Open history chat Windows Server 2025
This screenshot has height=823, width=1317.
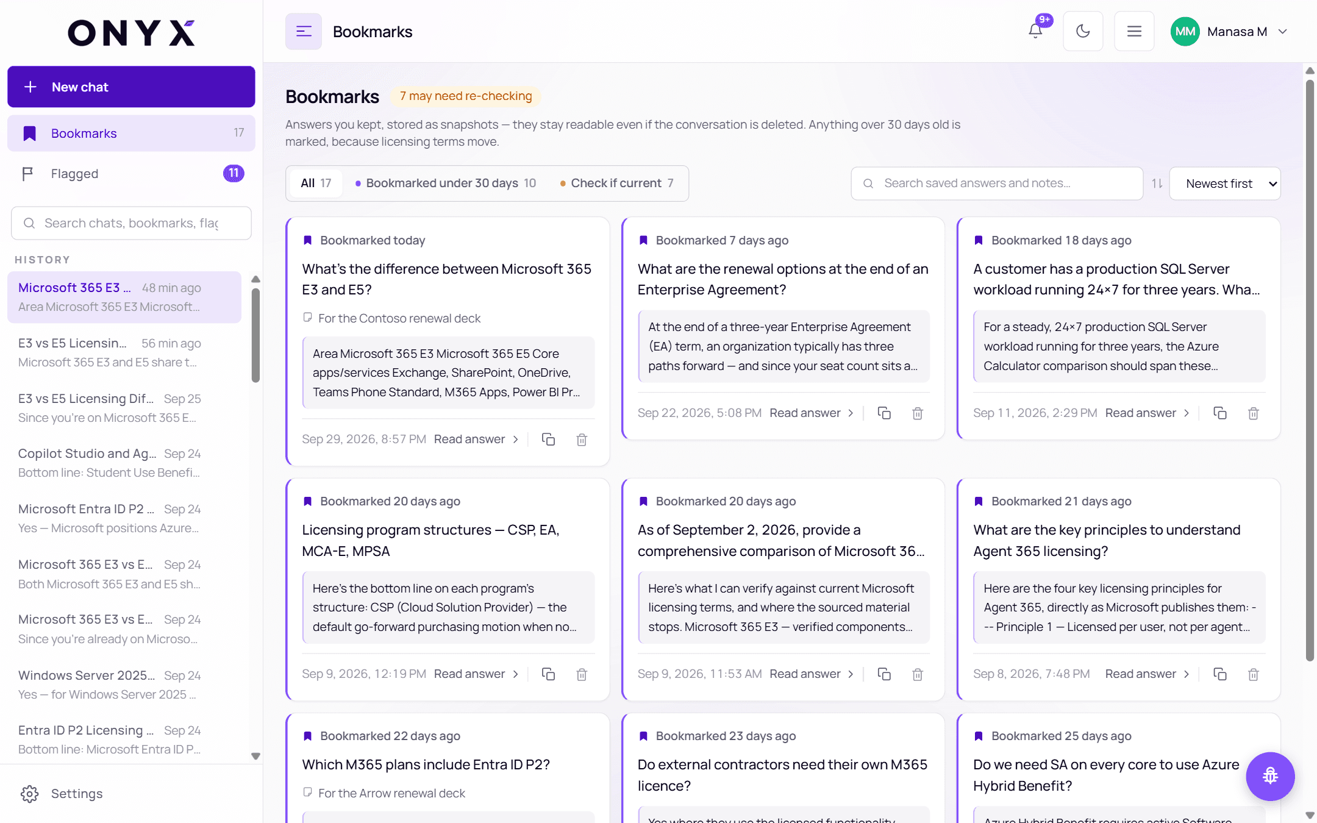coord(124,685)
